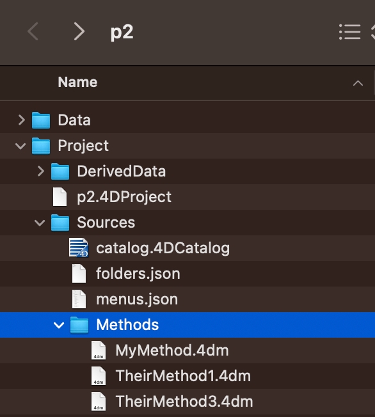This screenshot has height=417, width=375.
Task: Select the p2.4DProject file
Action: point(187,197)
